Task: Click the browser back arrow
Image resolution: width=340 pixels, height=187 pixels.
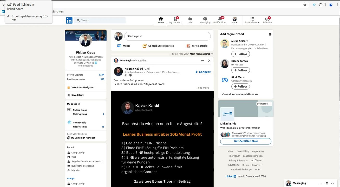Action: [x=3, y=5]
